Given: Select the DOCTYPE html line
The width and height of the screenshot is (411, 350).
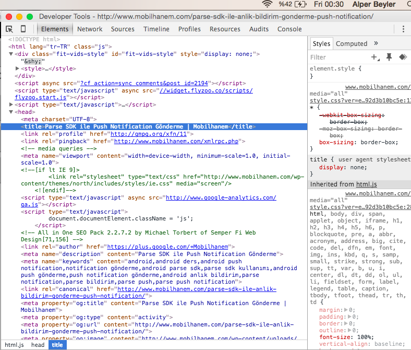Looking at the screenshot, I should click(x=34, y=39).
